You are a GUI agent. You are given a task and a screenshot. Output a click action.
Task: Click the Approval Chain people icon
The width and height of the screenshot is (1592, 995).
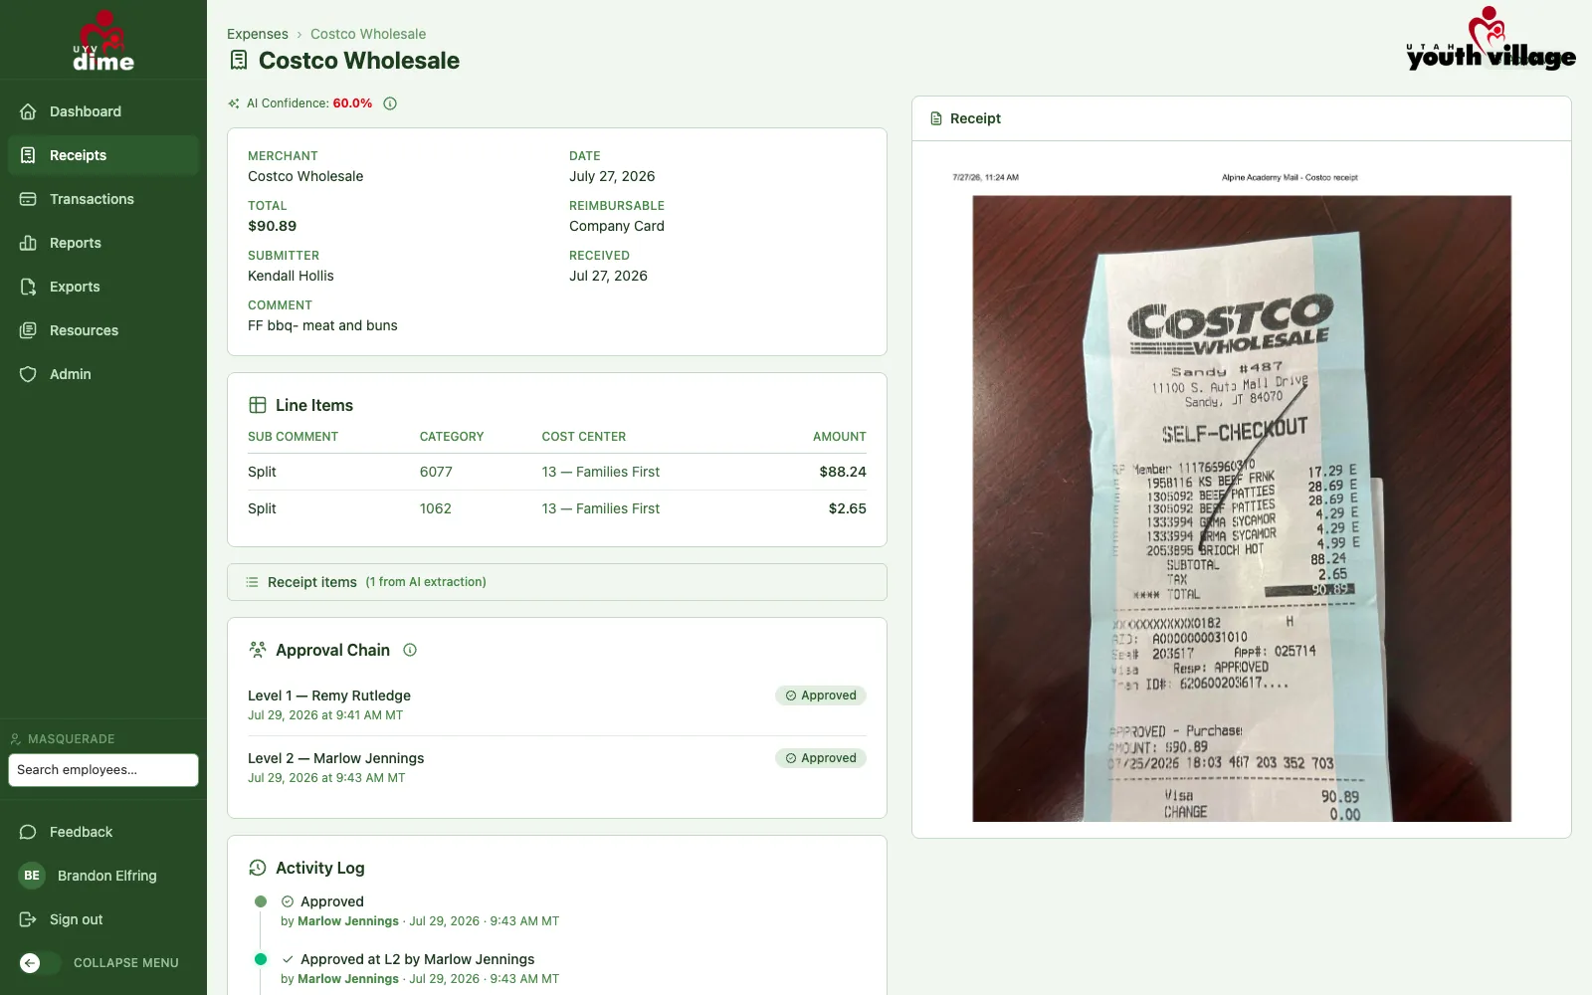(258, 650)
